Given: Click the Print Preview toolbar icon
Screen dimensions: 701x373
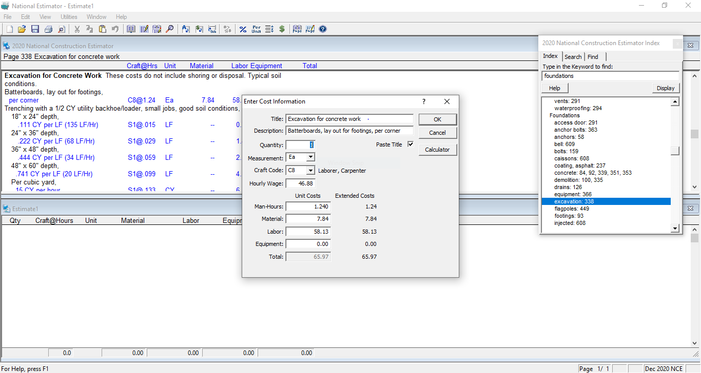Looking at the screenshot, I should [62, 29].
